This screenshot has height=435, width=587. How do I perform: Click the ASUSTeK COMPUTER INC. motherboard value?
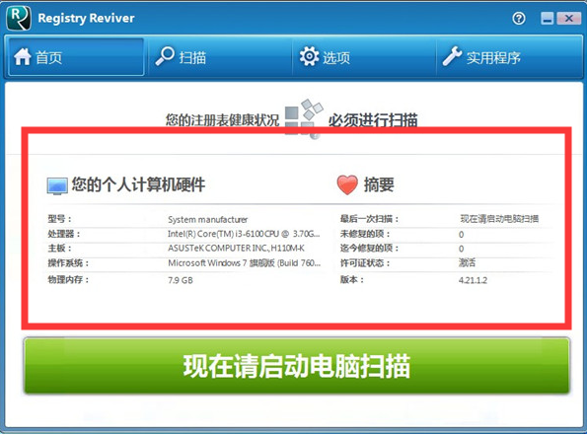[x=236, y=249]
